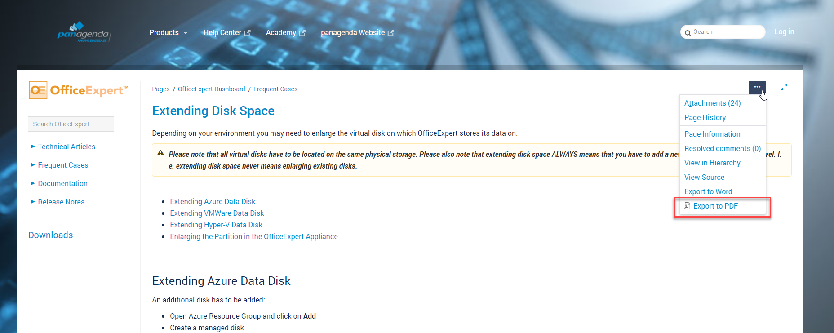
Task: Open Technical Articles in sidebar
Action: click(67, 147)
